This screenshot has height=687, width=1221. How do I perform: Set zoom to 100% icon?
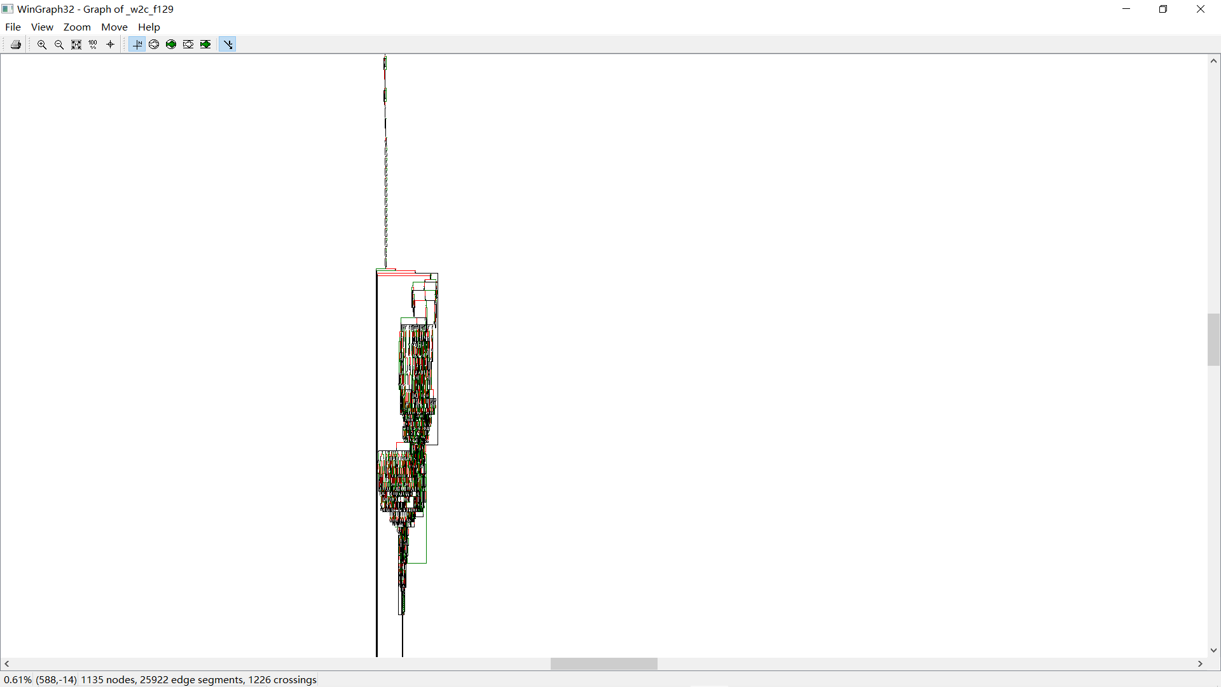tap(93, 45)
